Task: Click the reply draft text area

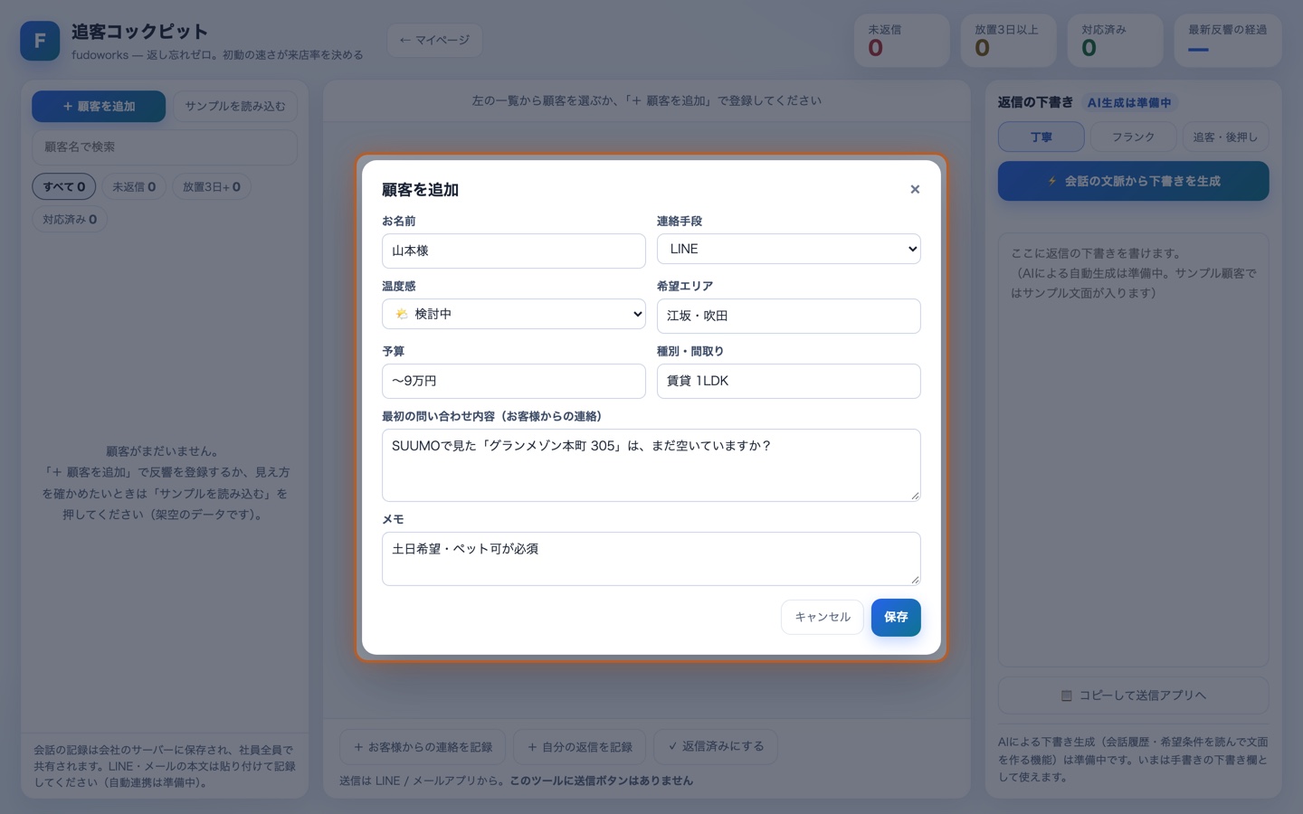Action: click(x=1133, y=450)
